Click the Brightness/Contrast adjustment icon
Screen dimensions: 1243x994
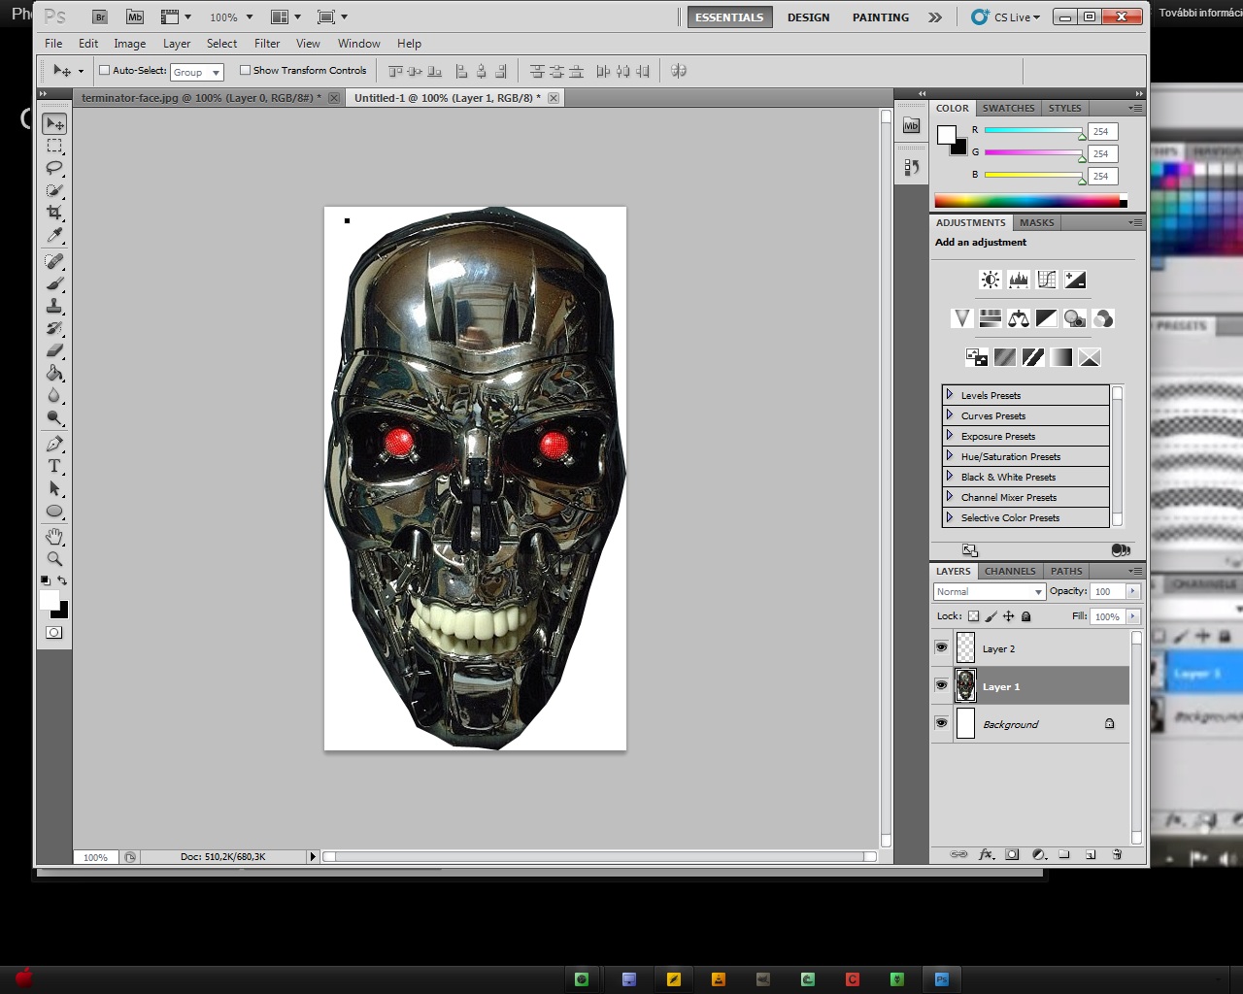(990, 280)
